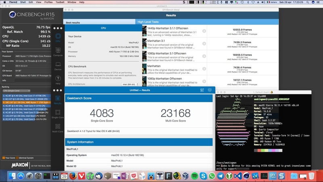Select ranking row Intel Core i7-4770K CPU

point(27,96)
